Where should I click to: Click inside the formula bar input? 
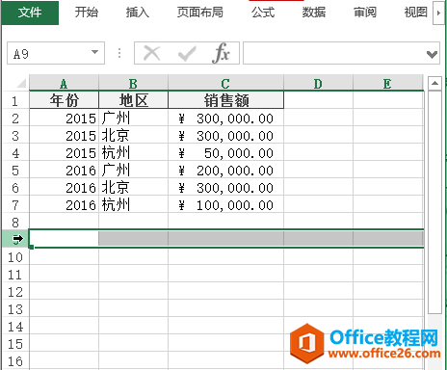[x=334, y=53]
